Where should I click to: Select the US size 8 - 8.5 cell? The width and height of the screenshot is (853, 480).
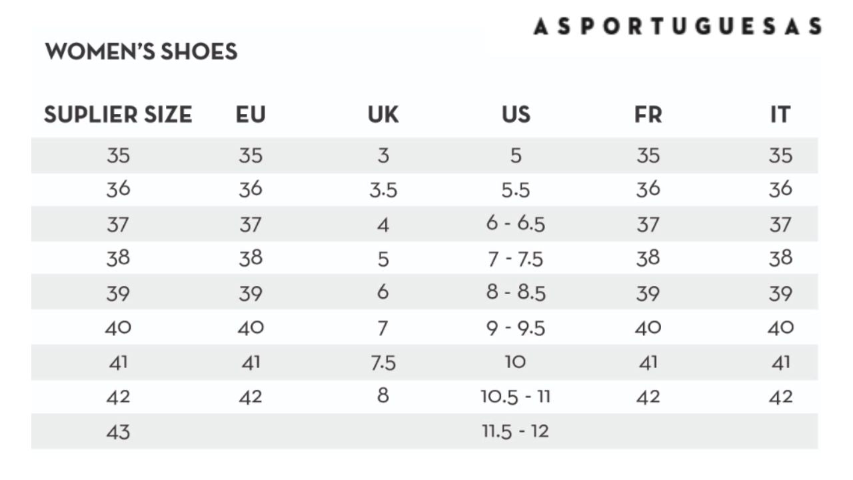click(x=516, y=293)
